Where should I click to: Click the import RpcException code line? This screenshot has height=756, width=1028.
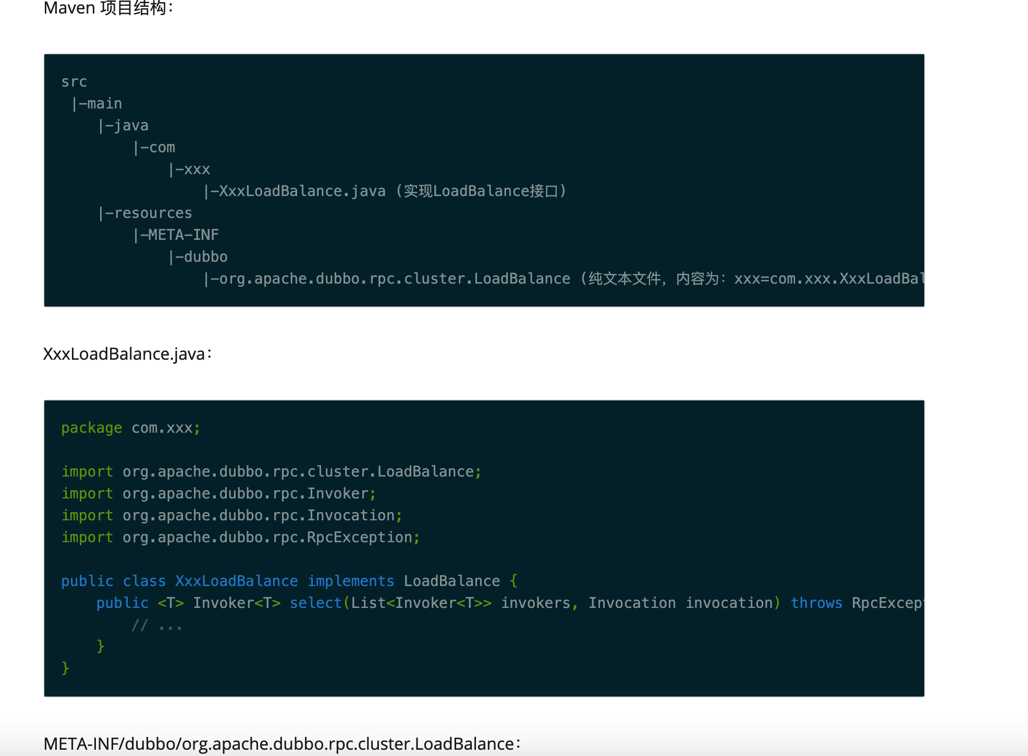[241, 538]
